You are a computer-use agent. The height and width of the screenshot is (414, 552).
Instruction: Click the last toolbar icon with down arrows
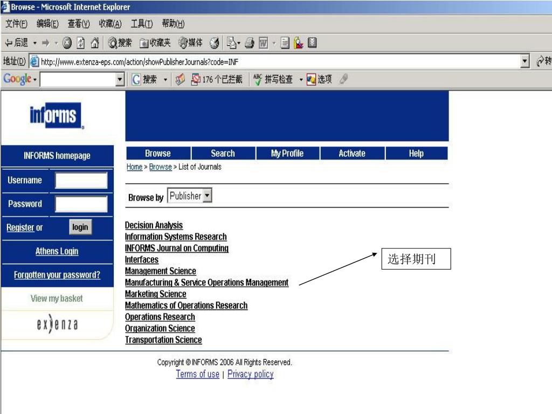tap(312, 43)
